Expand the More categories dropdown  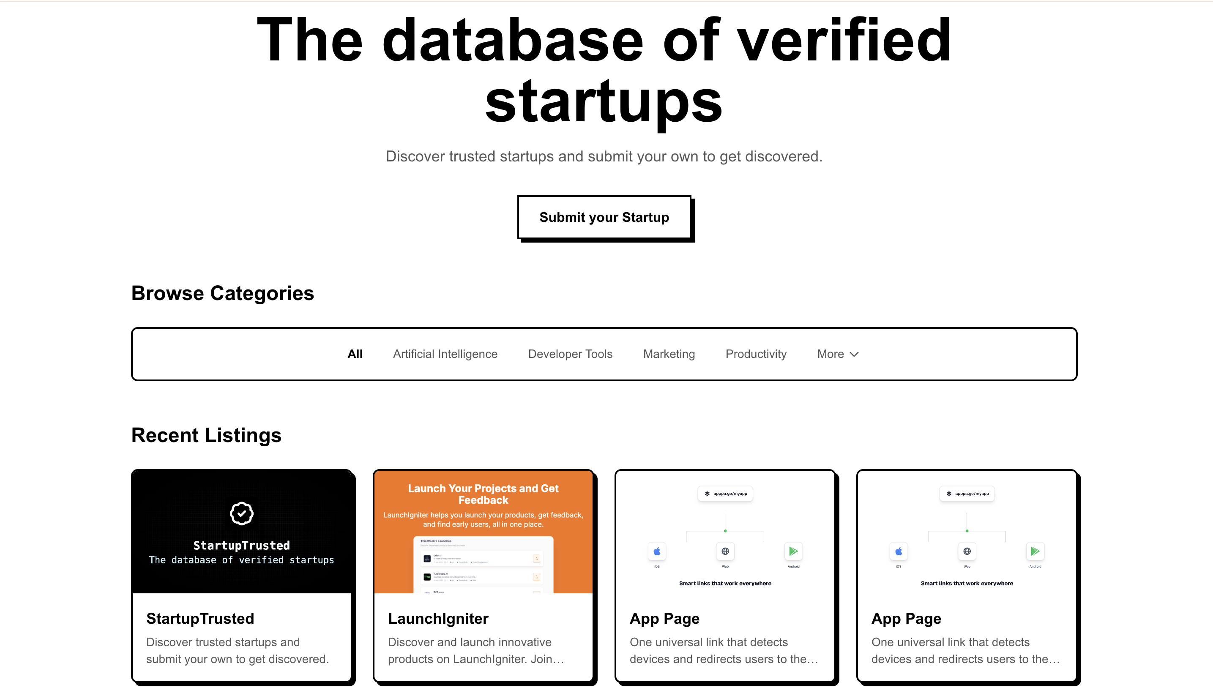(837, 353)
